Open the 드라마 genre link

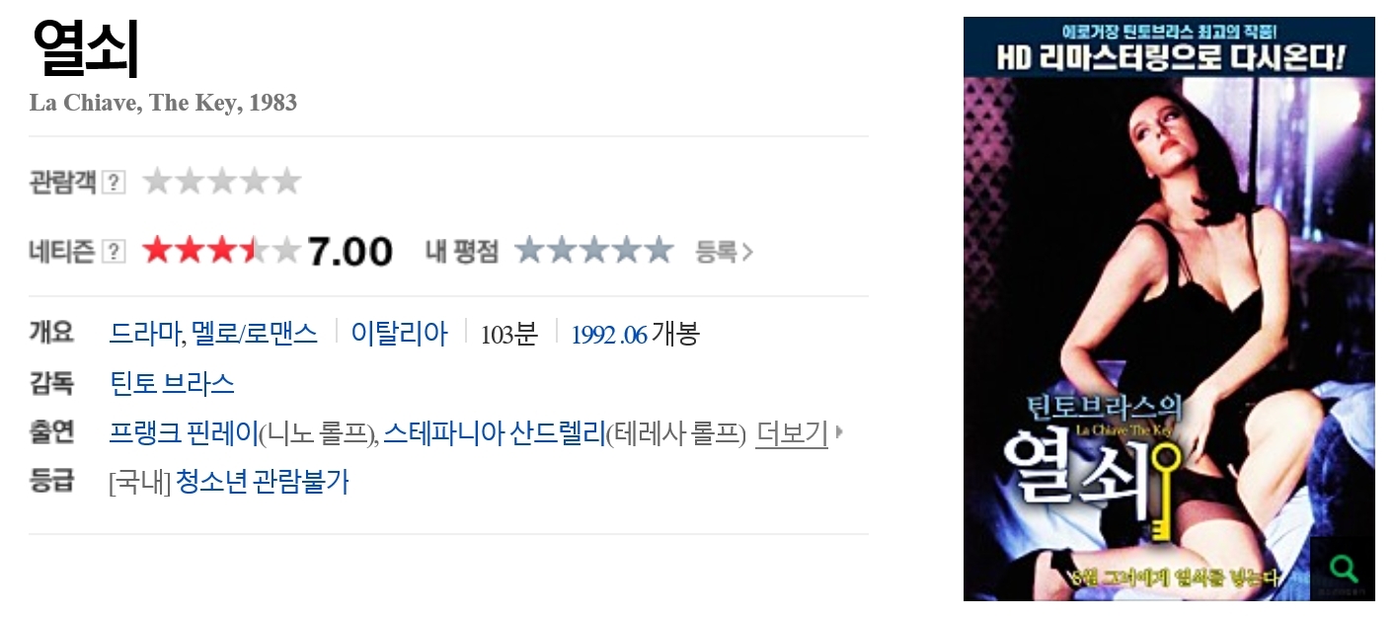click(x=144, y=334)
